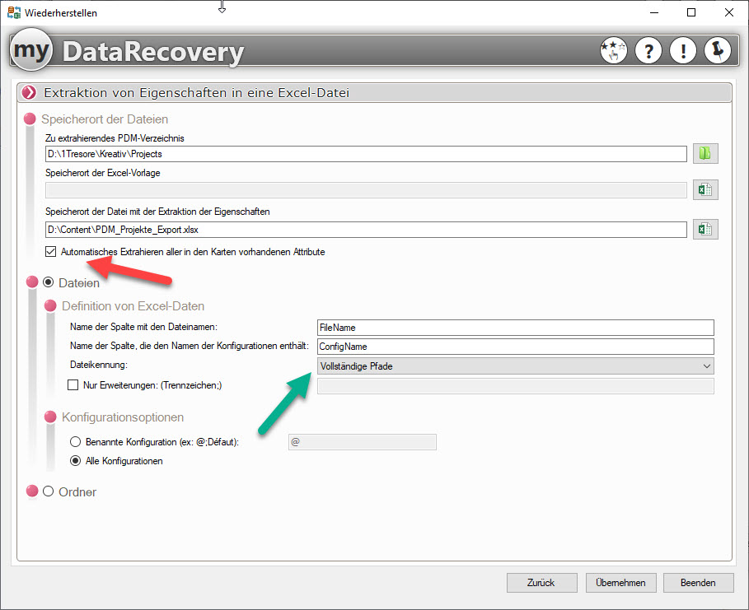This screenshot has height=610, width=749.
Task: Browse for Excel-Vorlage file icon
Action: click(x=705, y=190)
